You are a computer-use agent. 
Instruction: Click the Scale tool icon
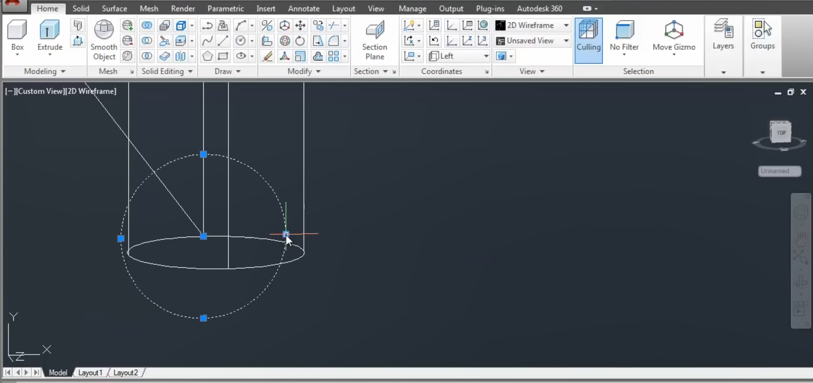coord(301,56)
